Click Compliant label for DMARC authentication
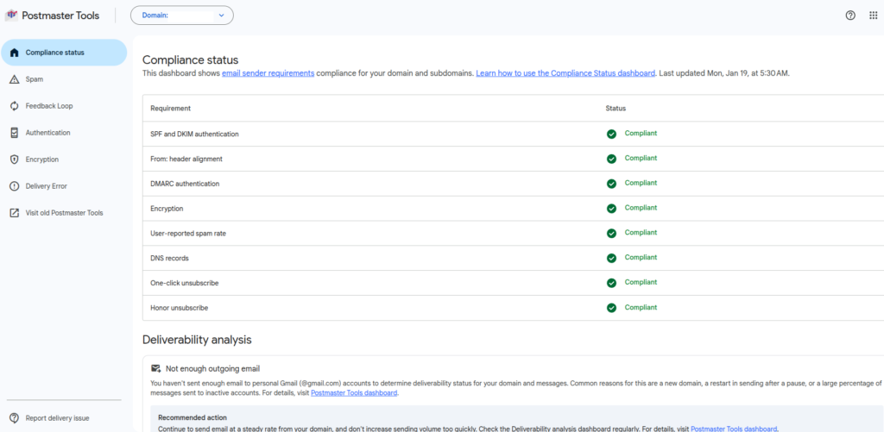Screen dimensions: 884x432 [x=641, y=183]
